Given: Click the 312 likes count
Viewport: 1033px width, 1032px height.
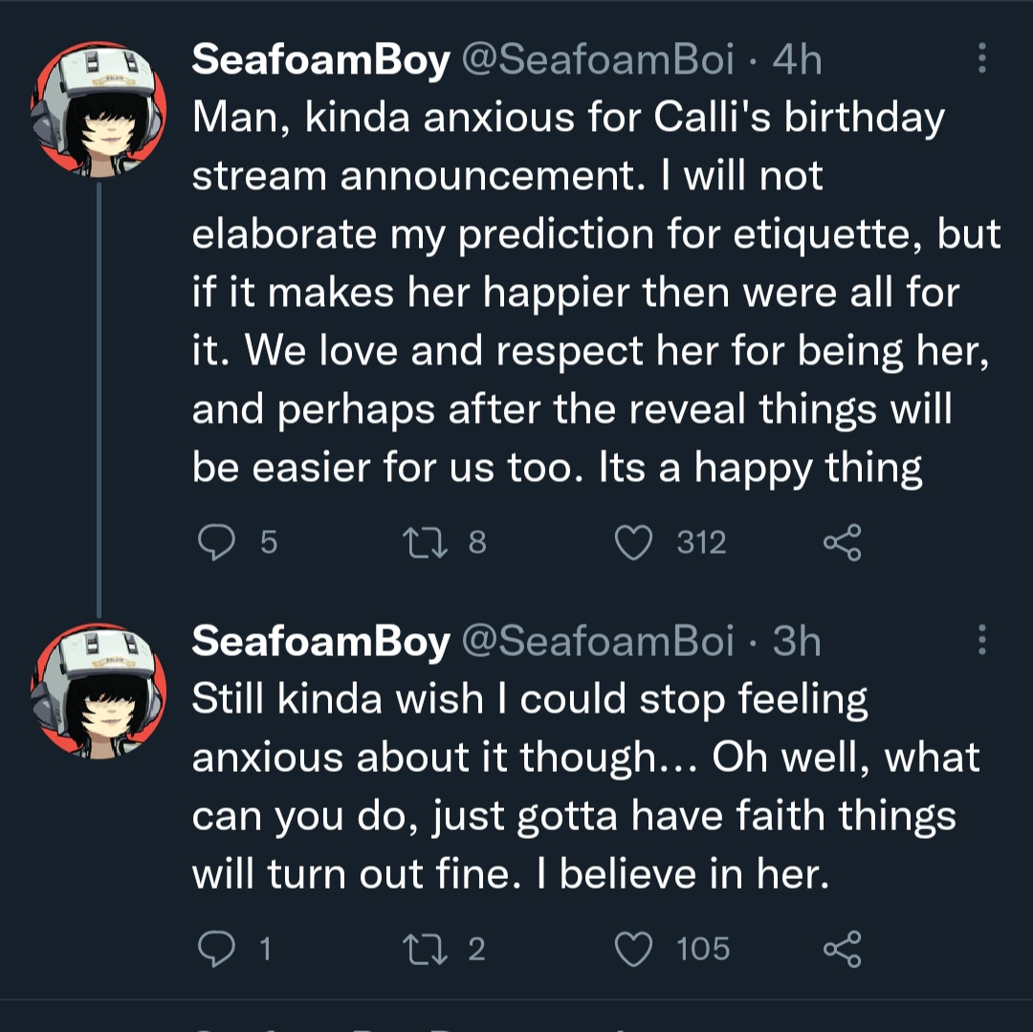Looking at the screenshot, I should click(701, 542).
